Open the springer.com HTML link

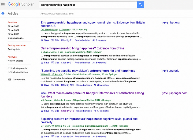[175, 93]
